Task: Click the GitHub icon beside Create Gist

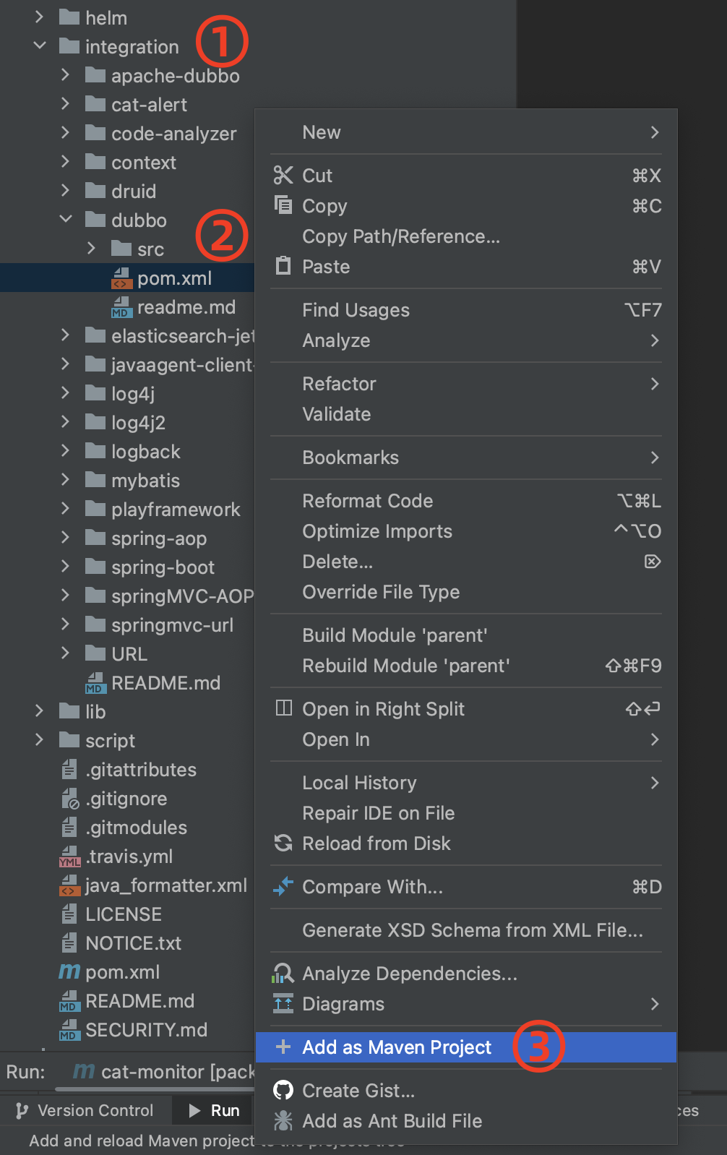Action: click(x=283, y=1090)
